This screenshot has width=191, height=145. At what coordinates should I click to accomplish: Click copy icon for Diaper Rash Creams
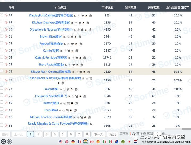coord(89,72)
